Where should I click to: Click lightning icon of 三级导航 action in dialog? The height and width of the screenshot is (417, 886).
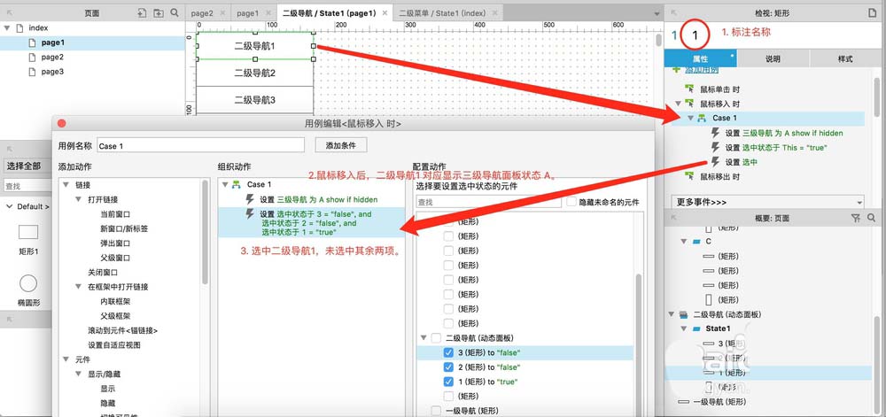pyautogui.click(x=250, y=199)
